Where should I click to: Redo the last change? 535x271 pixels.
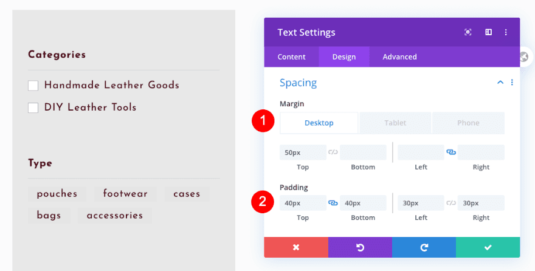(424, 247)
